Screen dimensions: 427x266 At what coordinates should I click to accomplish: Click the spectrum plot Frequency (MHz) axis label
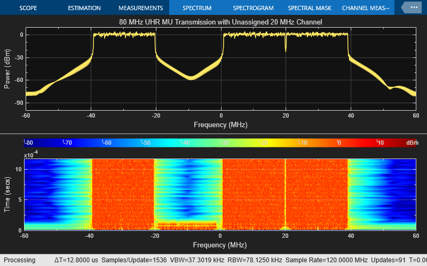220,124
